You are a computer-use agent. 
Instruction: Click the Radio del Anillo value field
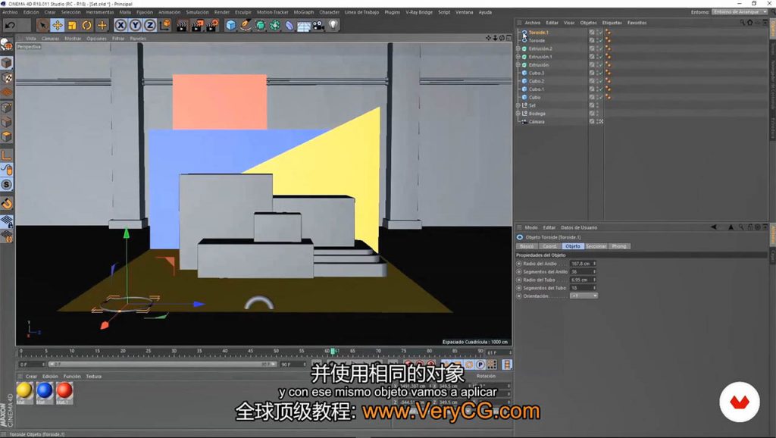coord(580,263)
